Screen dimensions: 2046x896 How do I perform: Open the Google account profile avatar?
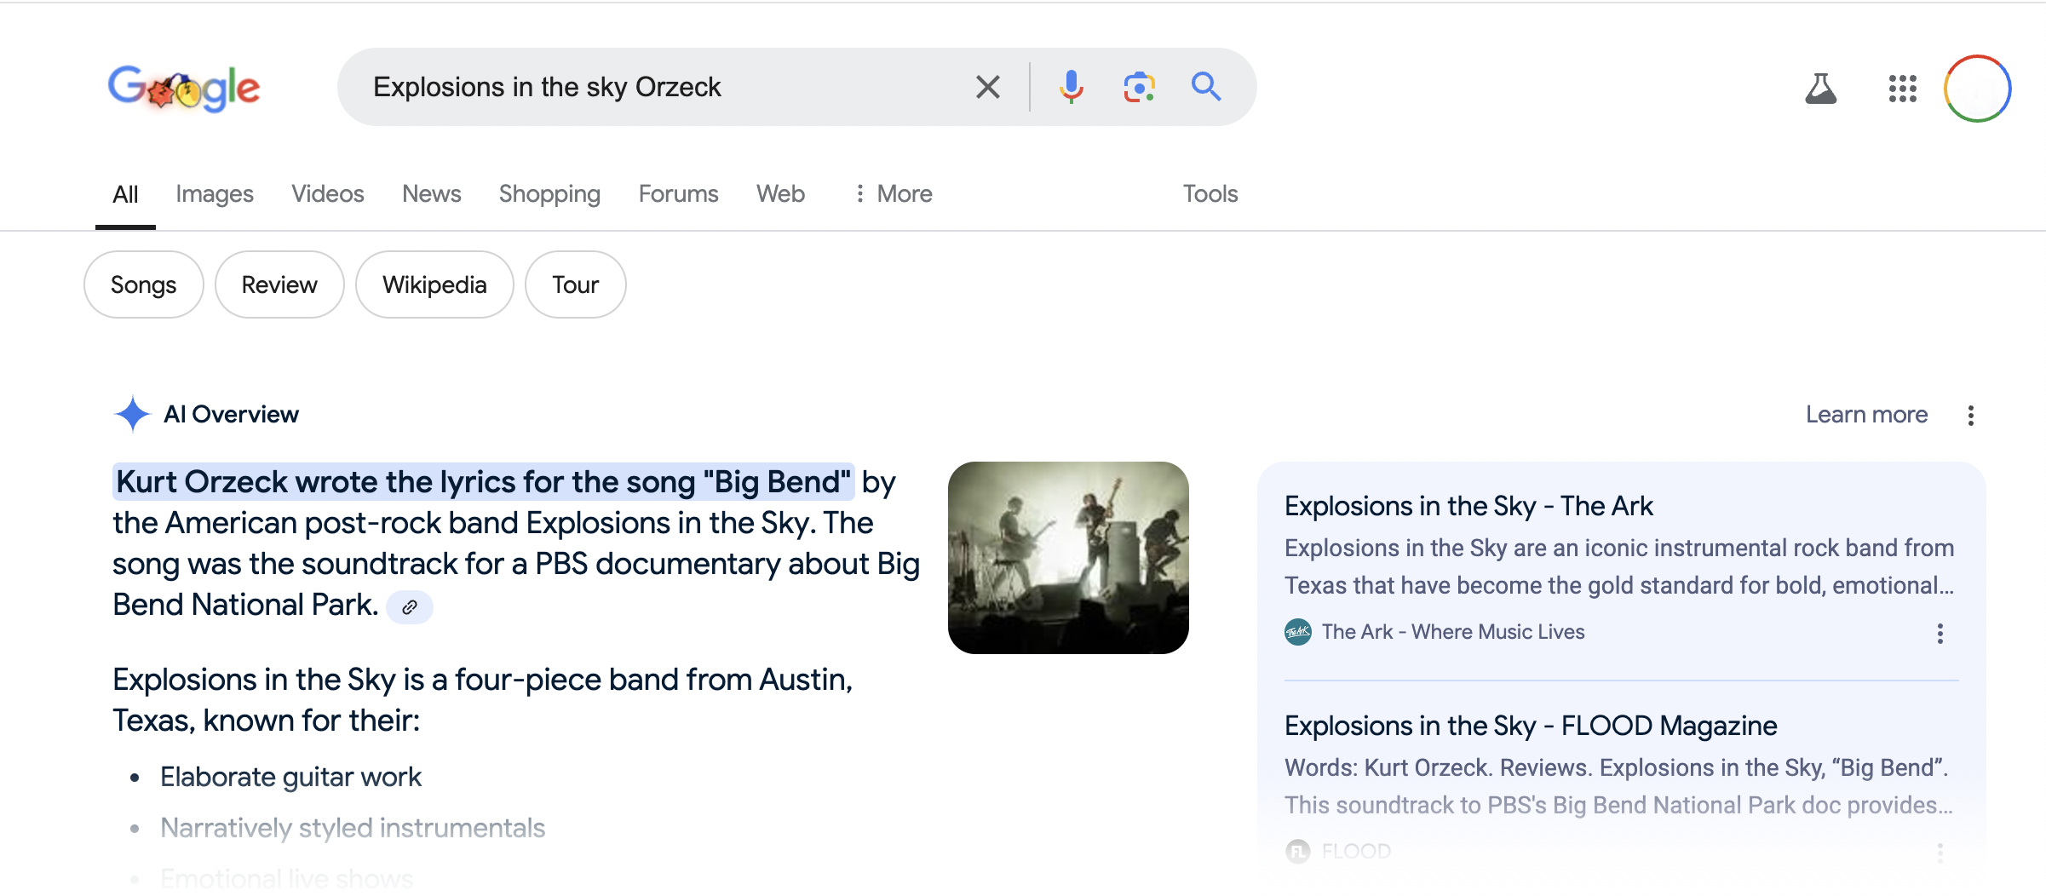coord(1977,89)
